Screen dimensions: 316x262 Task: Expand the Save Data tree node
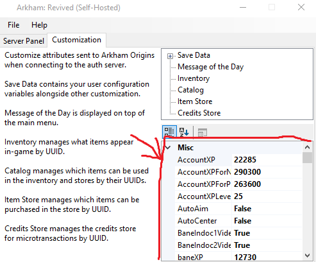[170, 56]
